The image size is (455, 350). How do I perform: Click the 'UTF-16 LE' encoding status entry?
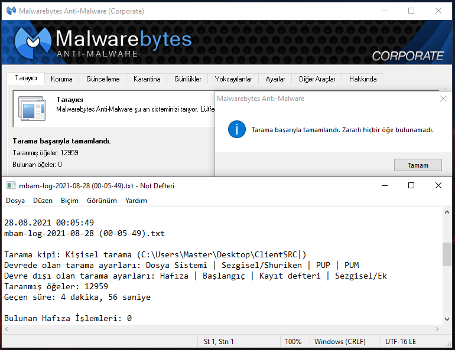coord(401,342)
